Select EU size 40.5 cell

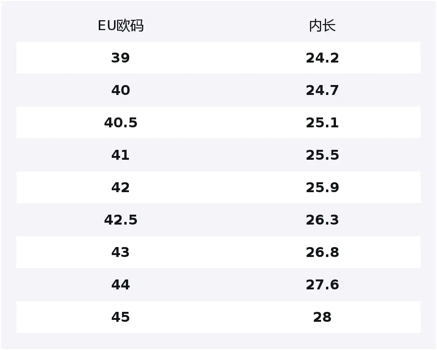click(x=120, y=123)
